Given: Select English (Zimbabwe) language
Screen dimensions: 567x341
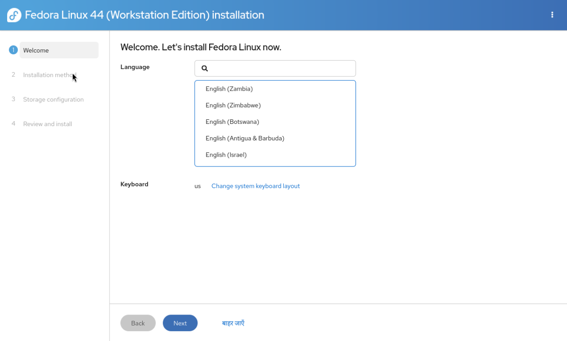Looking at the screenshot, I should pos(275,105).
